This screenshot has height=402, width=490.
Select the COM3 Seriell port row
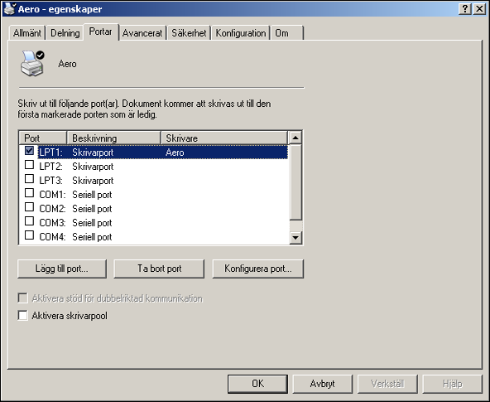click(x=153, y=223)
